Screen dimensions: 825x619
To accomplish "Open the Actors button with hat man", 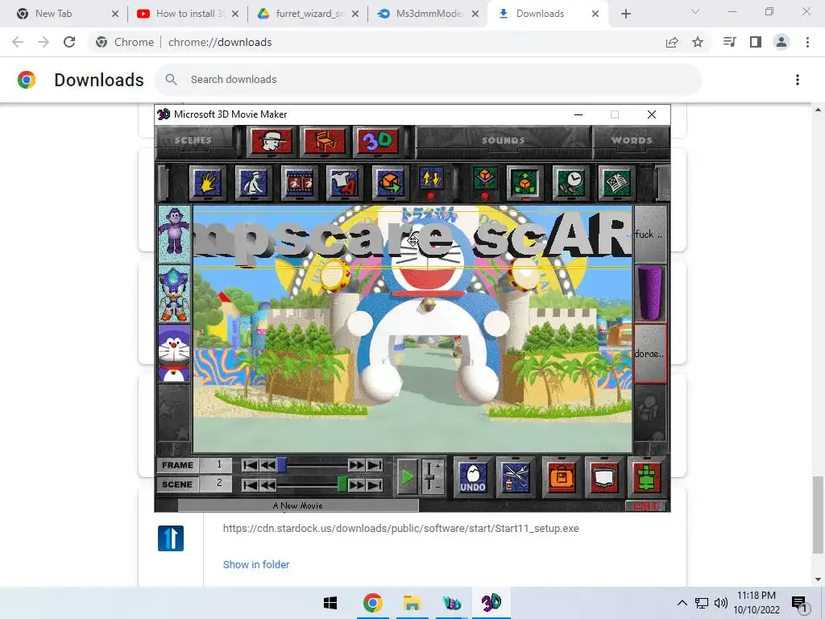I will 272,141.
